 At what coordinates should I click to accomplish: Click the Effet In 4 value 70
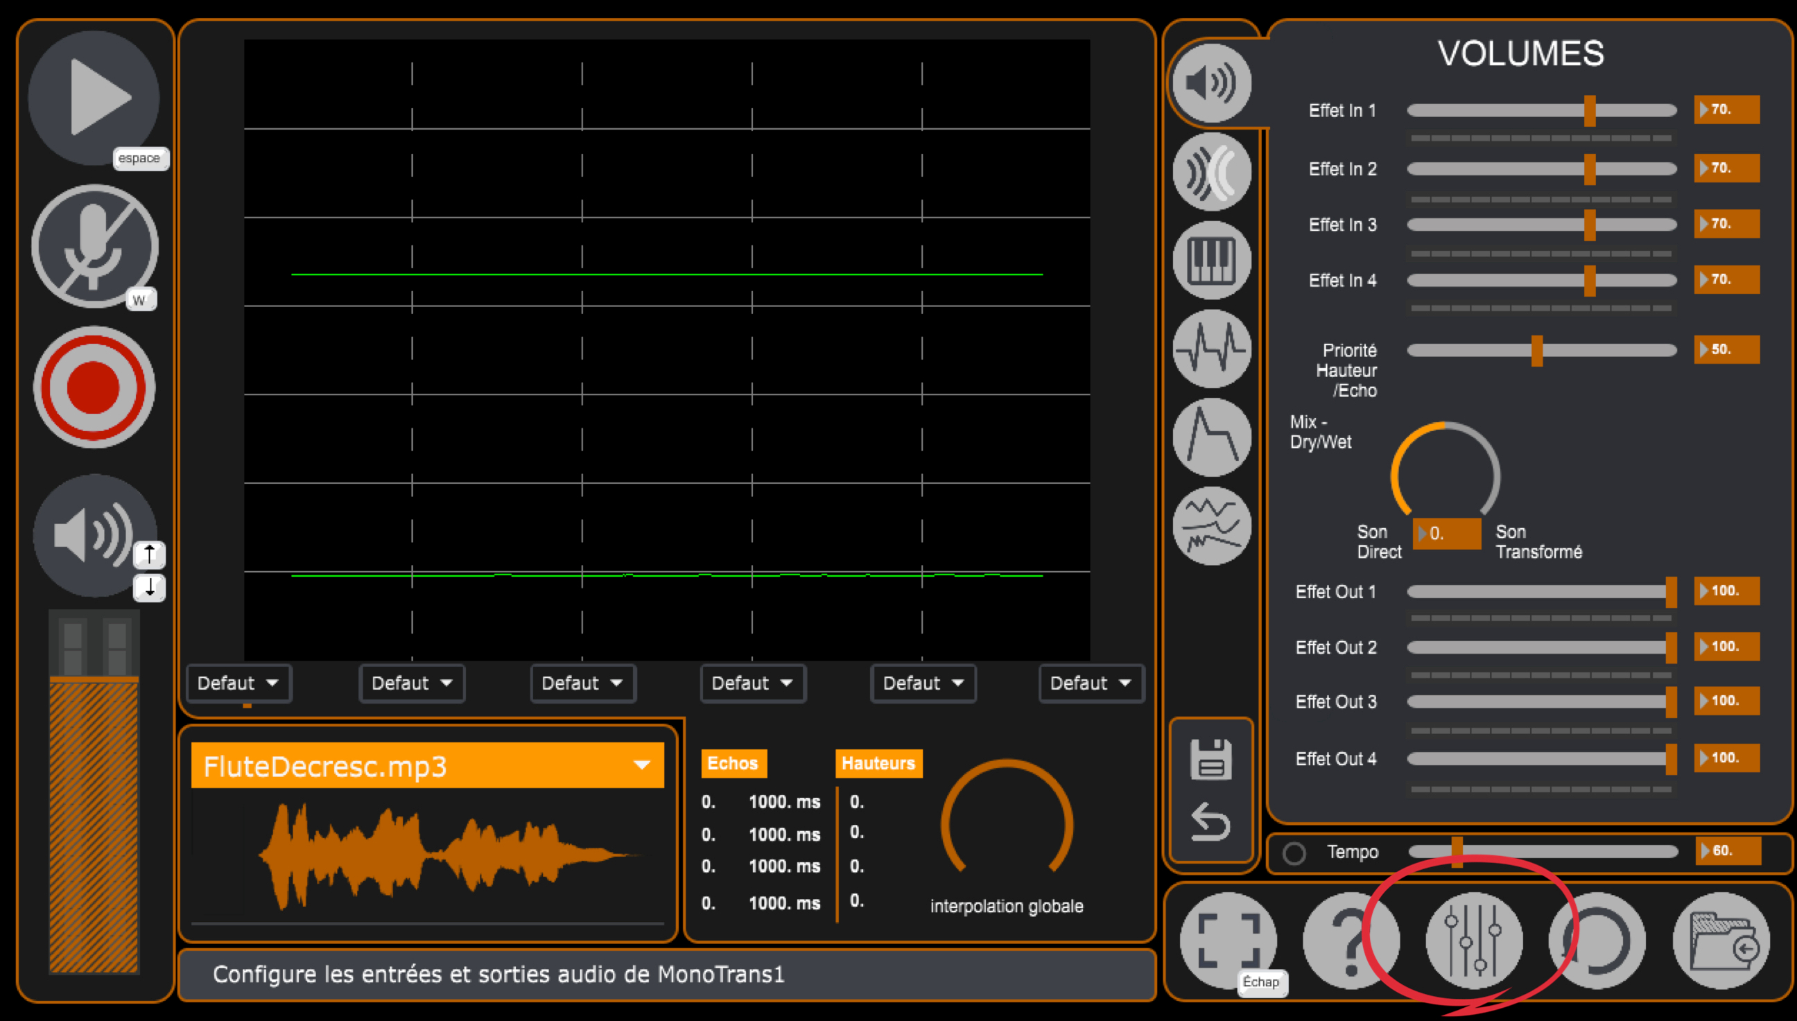point(1726,280)
